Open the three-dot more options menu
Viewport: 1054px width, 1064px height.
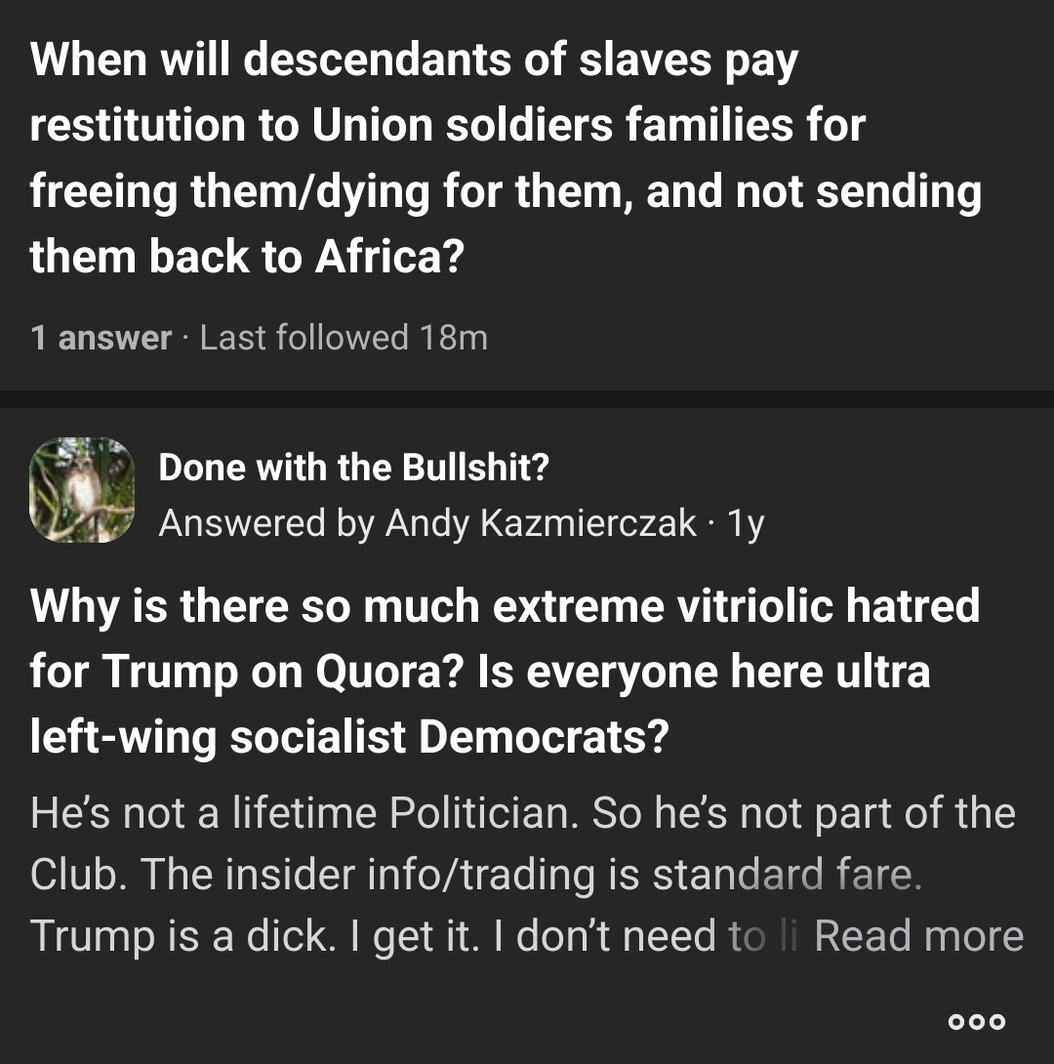click(977, 1022)
